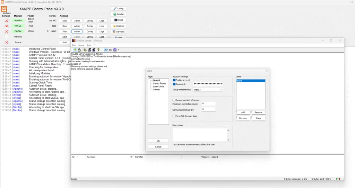Select Shared folders in the Page tree
Image resolution: width=355 pixels, height=188 pixels.
[159, 83]
